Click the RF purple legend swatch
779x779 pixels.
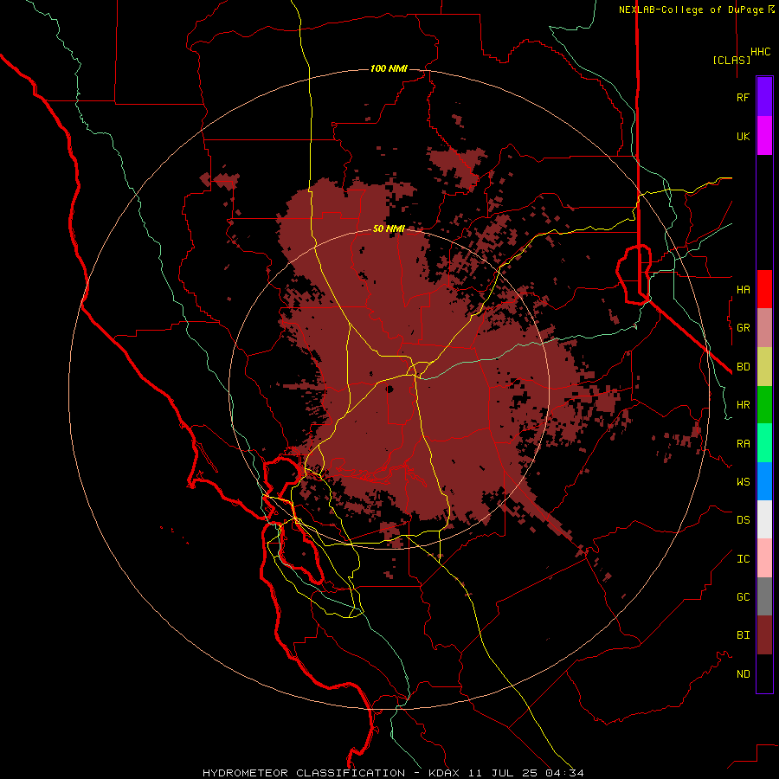coord(764,97)
